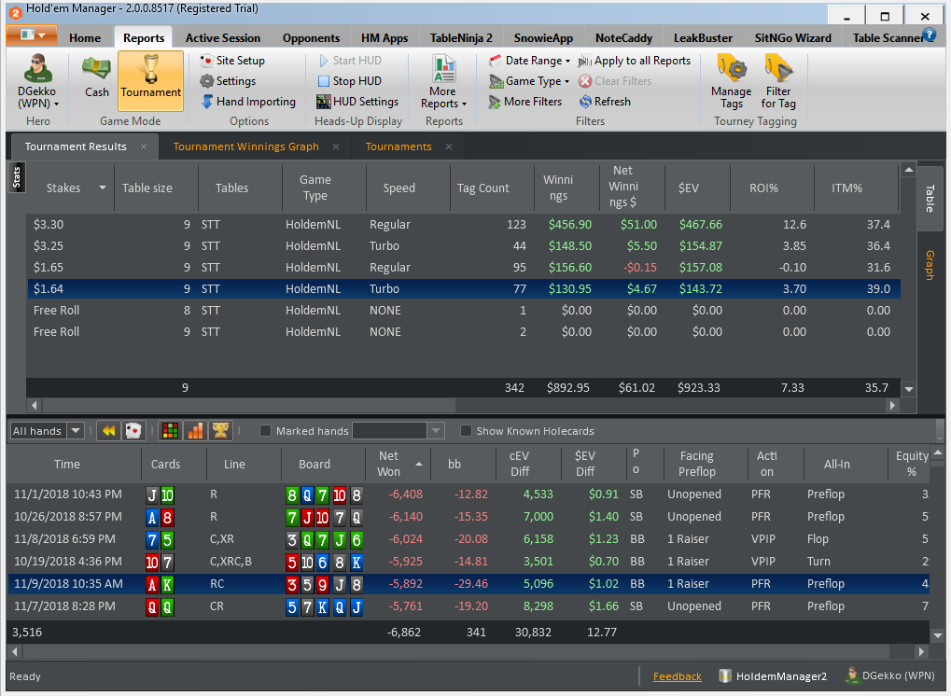The width and height of the screenshot is (951, 696).
Task: Select the 8-player Free Roll row
Action: pyautogui.click(x=464, y=311)
